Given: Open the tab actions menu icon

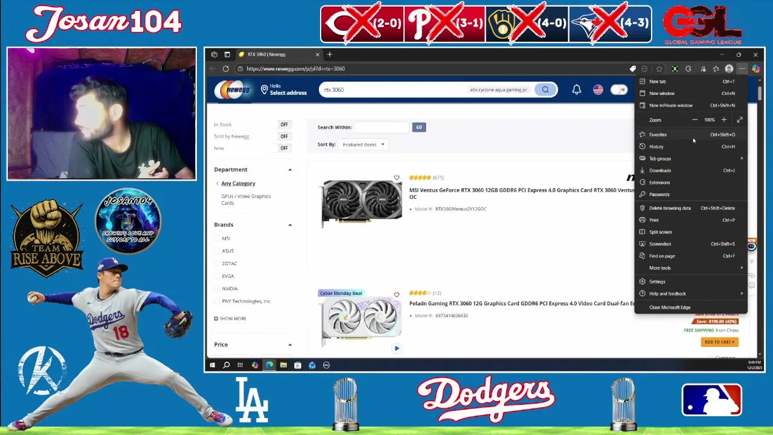Looking at the screenshot, I should [227, 54].
